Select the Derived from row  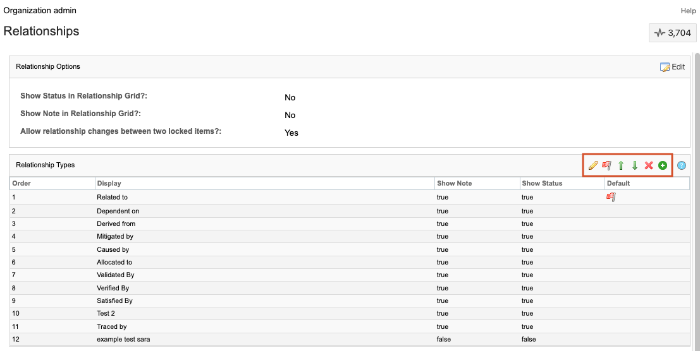click(x=350, y=223)
